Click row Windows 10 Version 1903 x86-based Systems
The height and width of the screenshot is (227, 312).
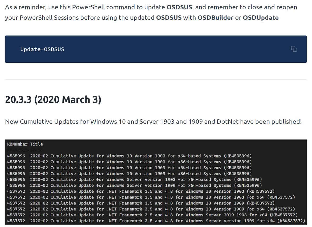(x=129, y=162)
